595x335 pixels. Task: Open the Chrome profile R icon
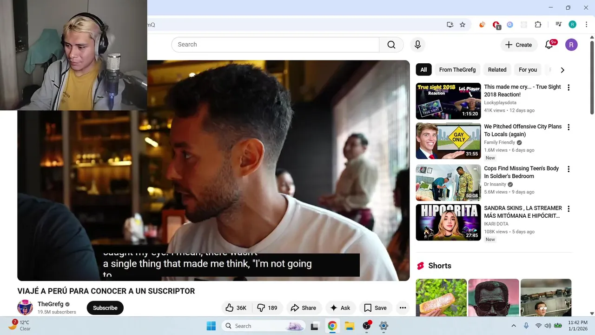572,25
